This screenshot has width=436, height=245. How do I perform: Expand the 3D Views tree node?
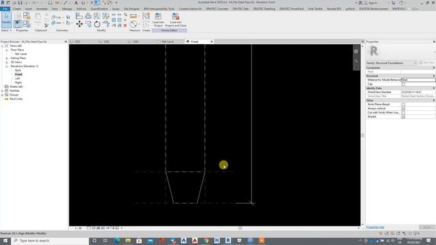[7, 62]
